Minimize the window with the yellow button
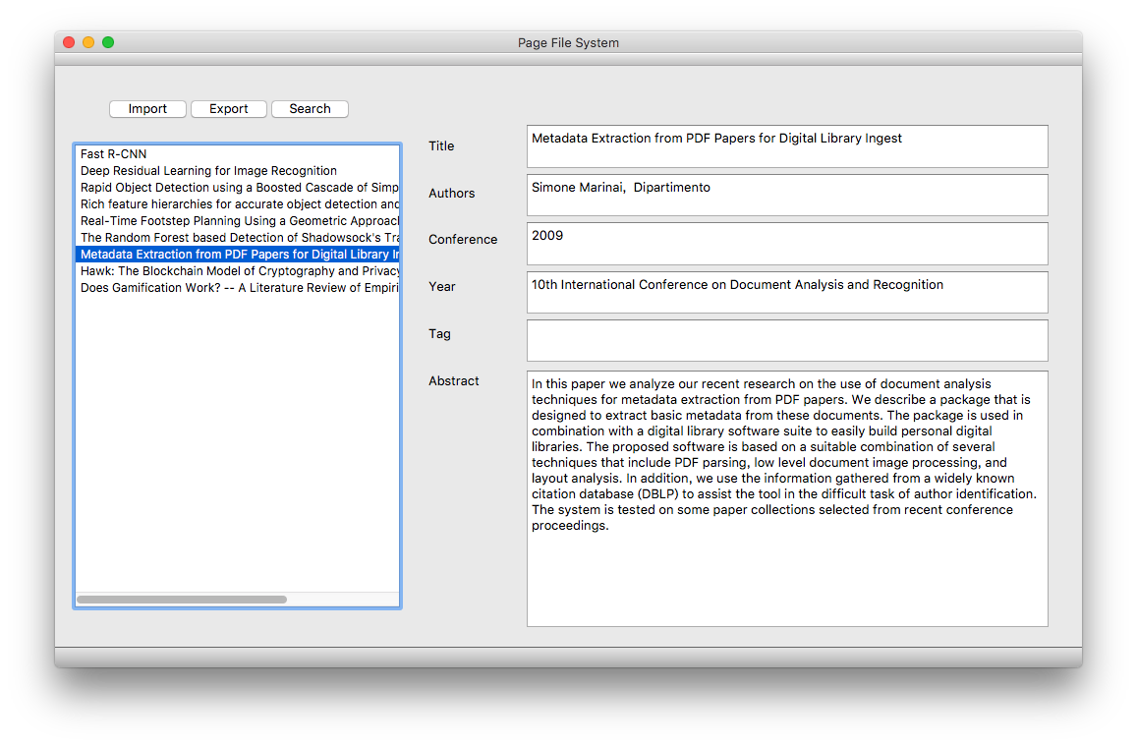Screen dimensions: 1137x746 pyautogui.click(x=88, y=43)
